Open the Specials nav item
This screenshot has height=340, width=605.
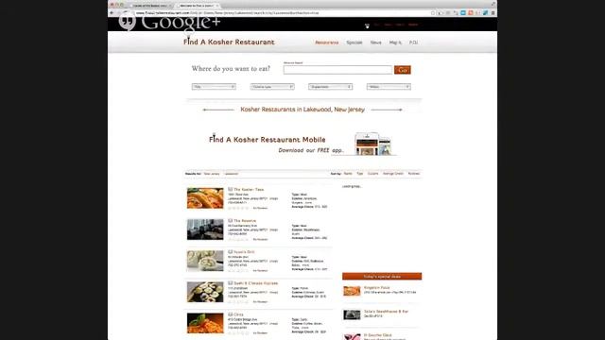pyautogui.click(x=354, y=42)
